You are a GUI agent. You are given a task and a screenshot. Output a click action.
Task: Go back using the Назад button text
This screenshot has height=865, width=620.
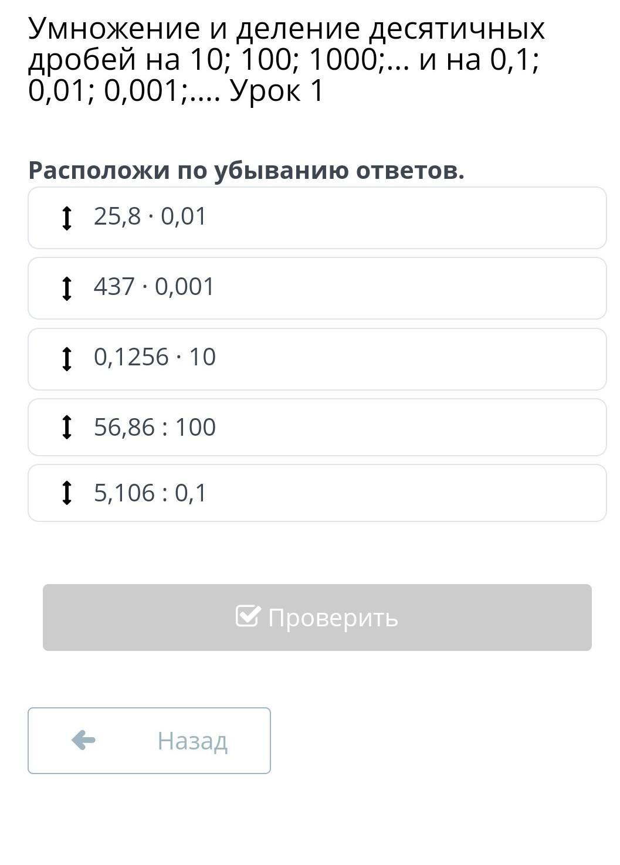coord(192,741)
